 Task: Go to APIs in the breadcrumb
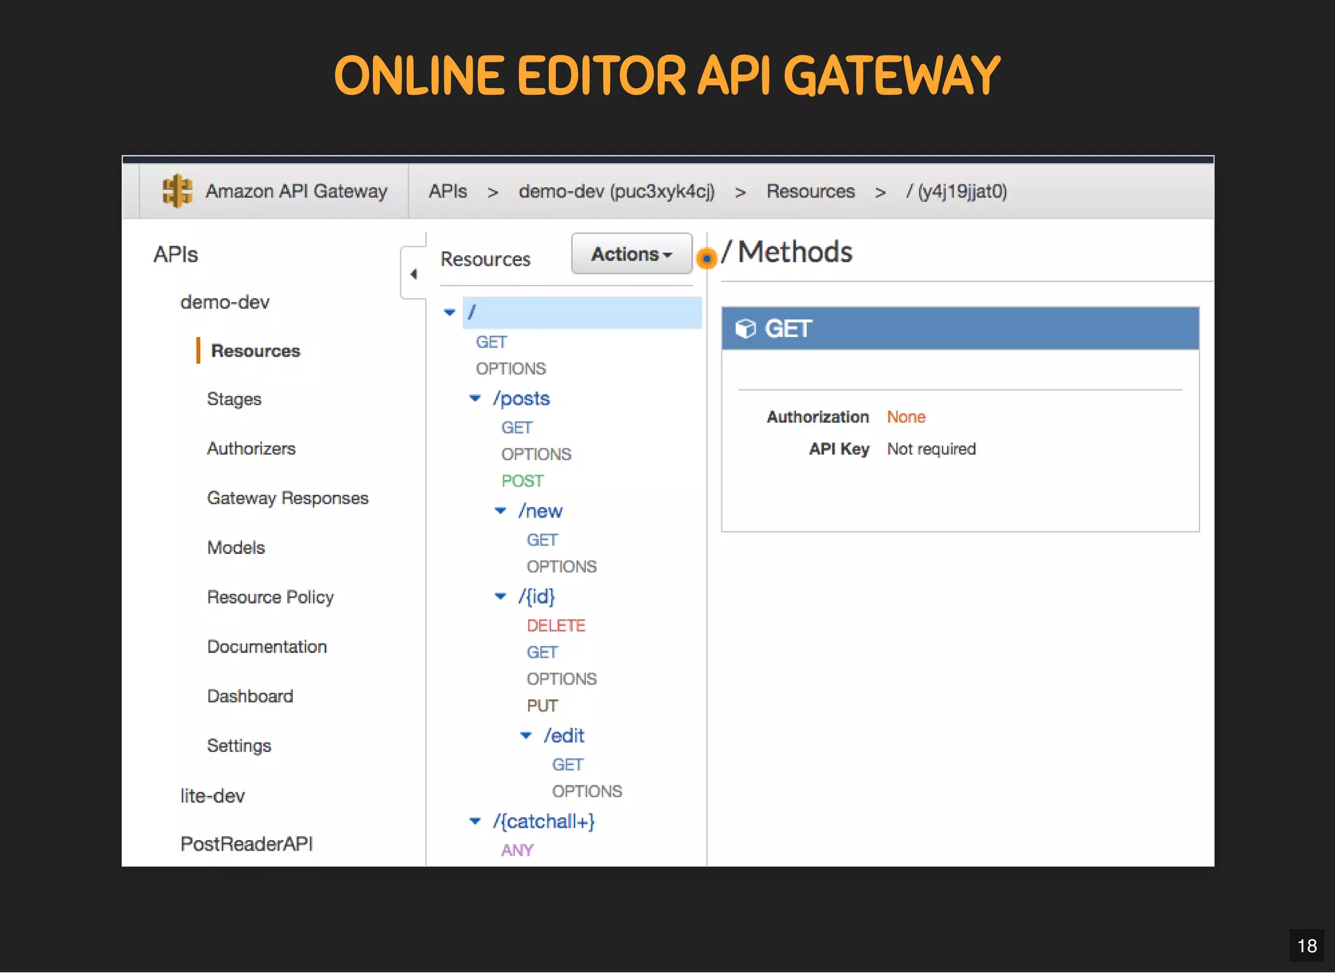[x=448, y=191]
